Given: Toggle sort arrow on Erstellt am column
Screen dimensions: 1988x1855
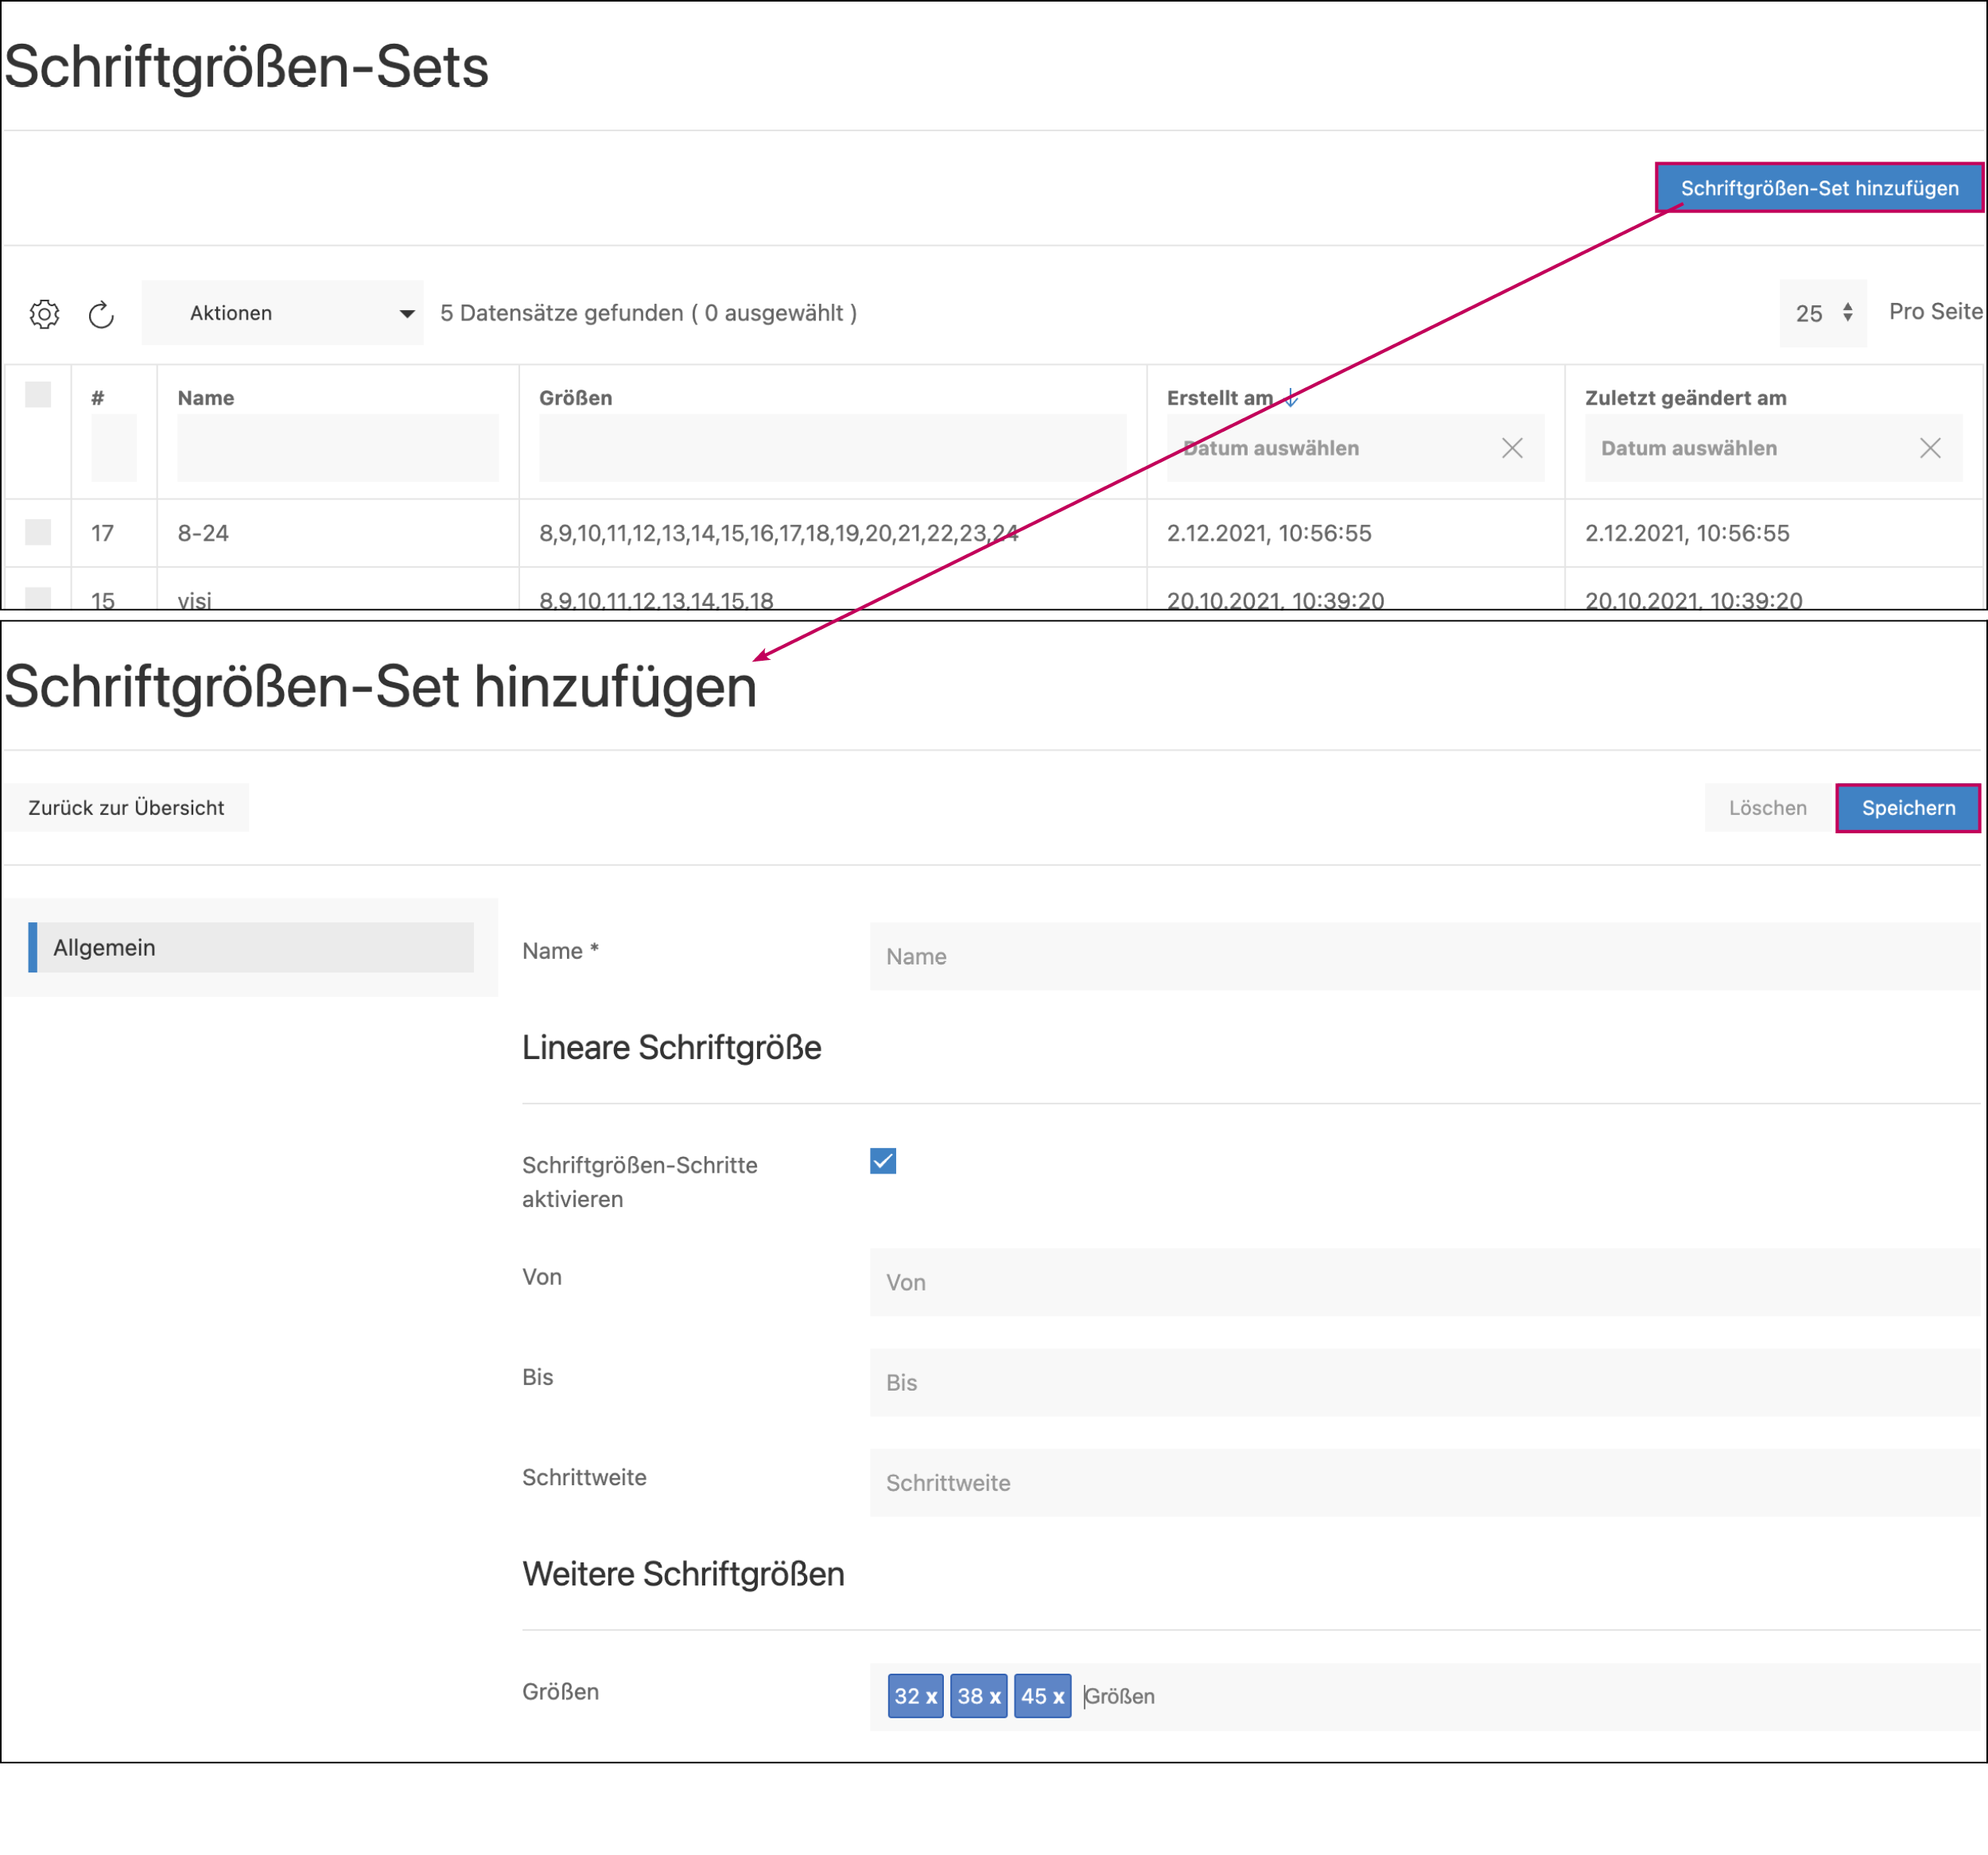Looking at the screenshot, I should [1290, 398].
